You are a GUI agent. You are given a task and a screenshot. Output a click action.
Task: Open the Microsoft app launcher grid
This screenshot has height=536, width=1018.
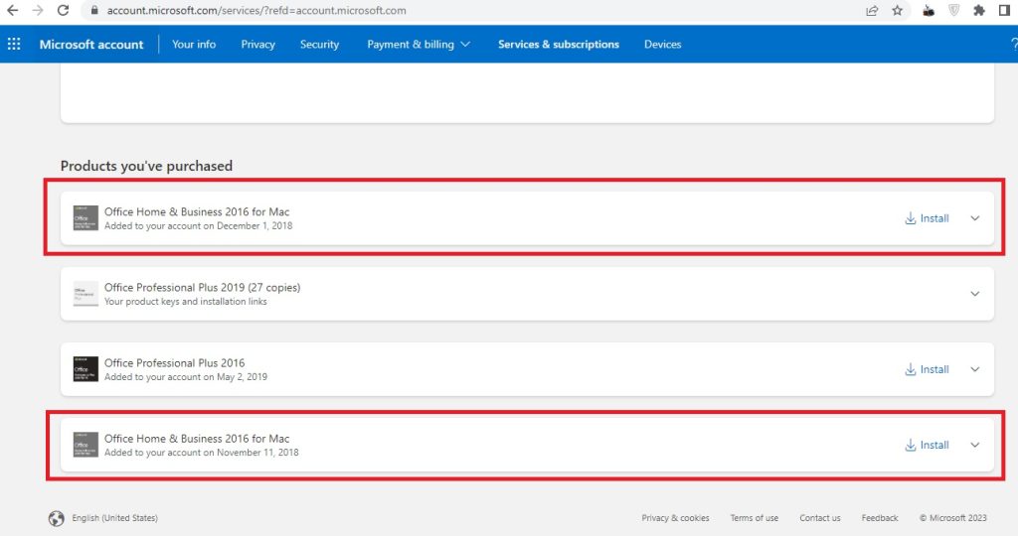click(x=14, y=44)
